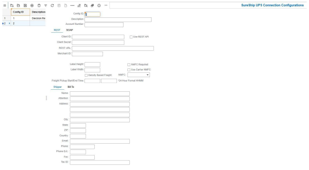Click the Refresh icon in toolbar
This screenshot has width=309, height=170.
(52, 5)
